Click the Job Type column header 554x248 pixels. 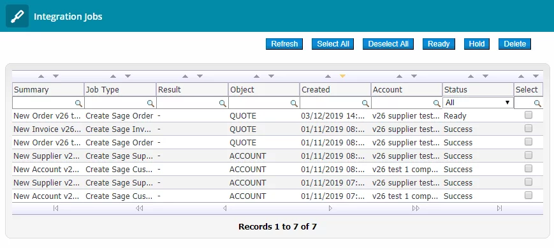(x=120, y=90)
